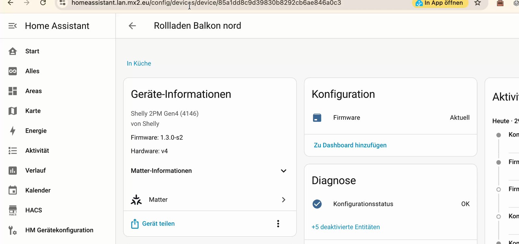The height and width of the screenshot is (244, 519).
Task: Click the Firmware Aktuell status value
Action: [x=460, y=118]
